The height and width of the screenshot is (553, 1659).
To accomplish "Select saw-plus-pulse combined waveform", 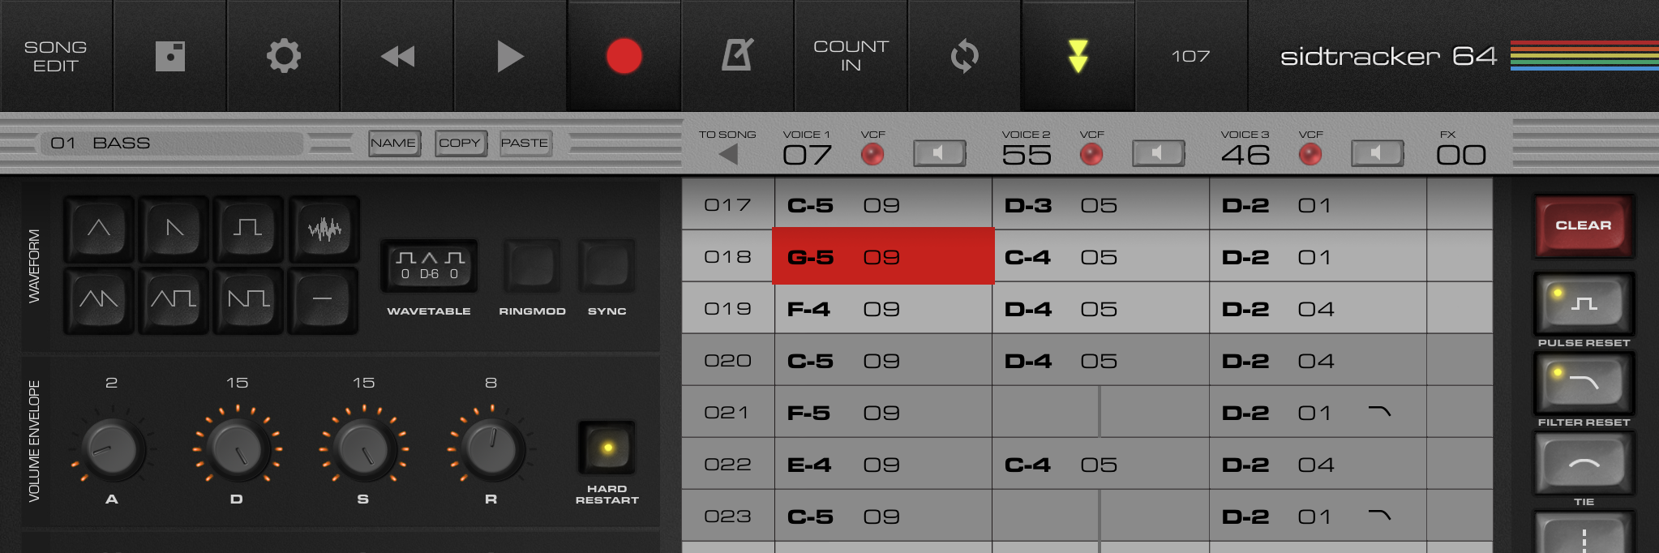I will click(x=248, y=300).
